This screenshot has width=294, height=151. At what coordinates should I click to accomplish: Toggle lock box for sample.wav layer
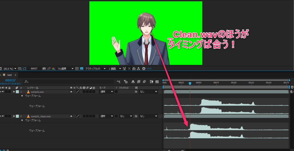click(9, 92)
